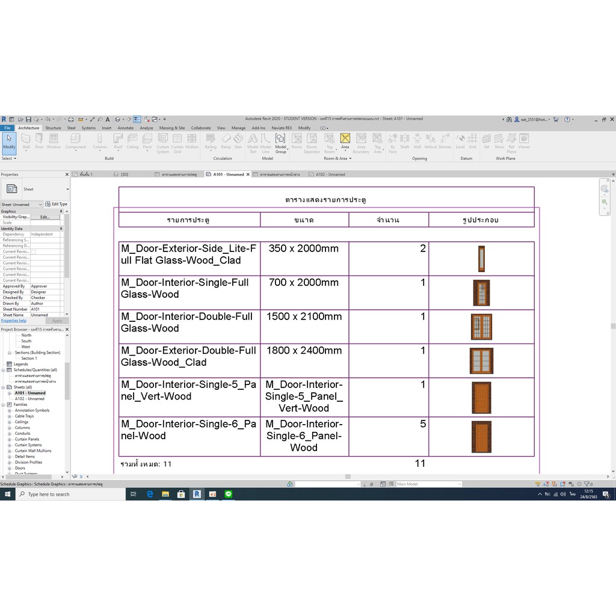The image size is (616, 616).
Task: Open the Properties help link
Action: [x=13, y=321]
